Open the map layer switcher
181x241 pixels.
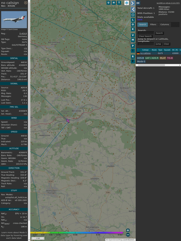pos(127,3)
